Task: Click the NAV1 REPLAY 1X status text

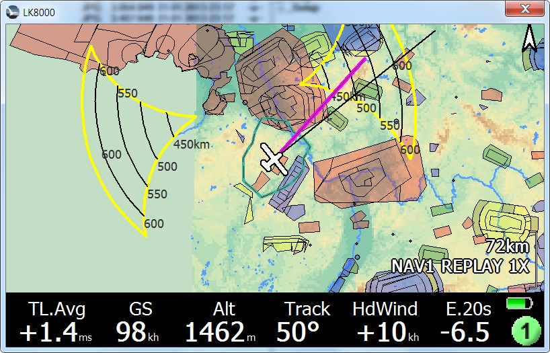Action: point(461,266)
